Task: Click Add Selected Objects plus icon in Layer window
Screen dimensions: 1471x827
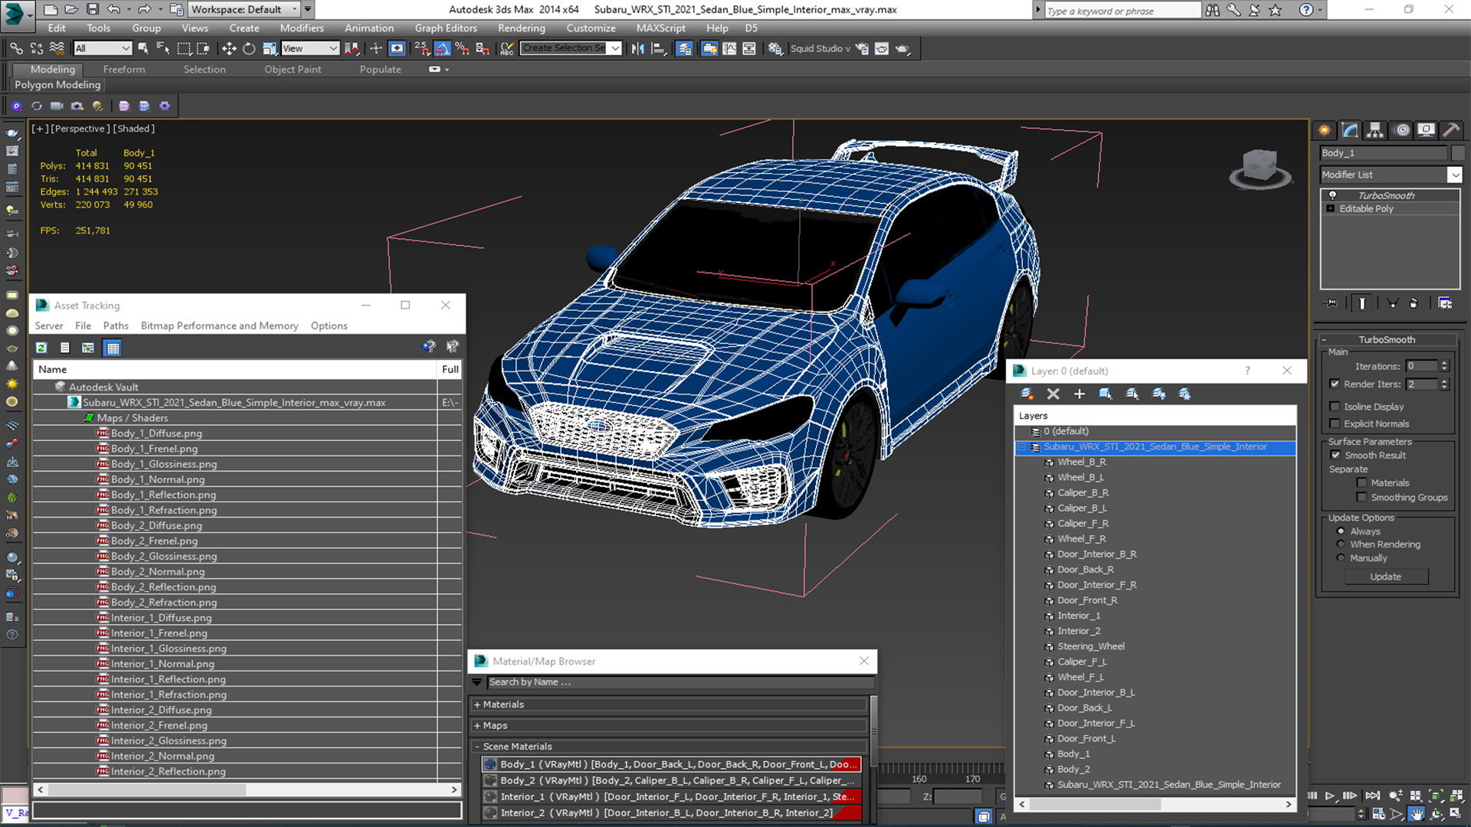Action: [1079, 394]
